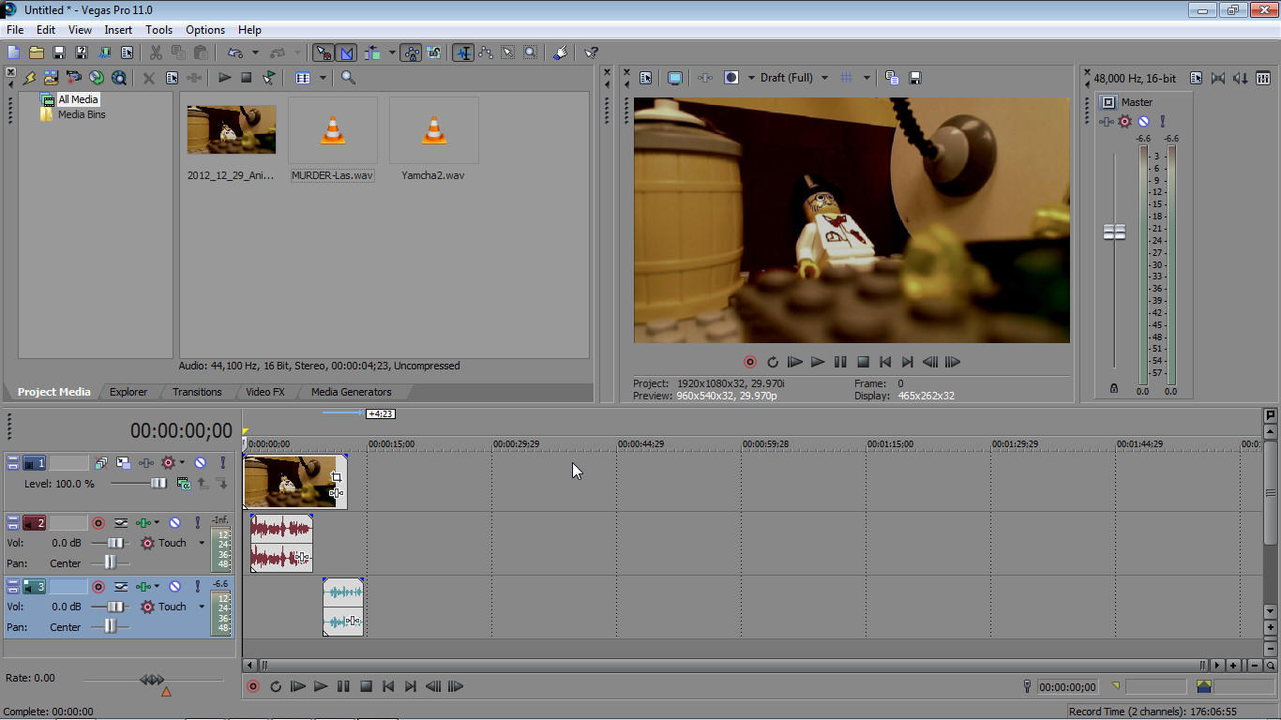The height and width of the screenshot is (720, 1281).
Task: Click the Master volume fader
Action: point(1114,232)
